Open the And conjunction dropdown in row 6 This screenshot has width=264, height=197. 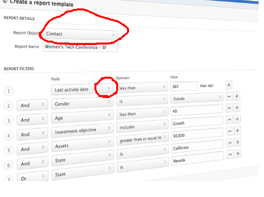33,163
